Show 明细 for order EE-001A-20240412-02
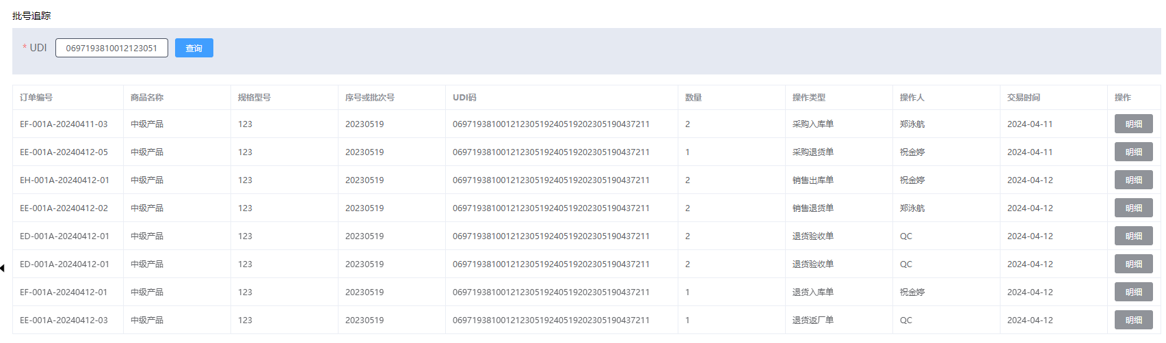The image size is (1166, 343). pyautogui.click(x=1133, y=208)
